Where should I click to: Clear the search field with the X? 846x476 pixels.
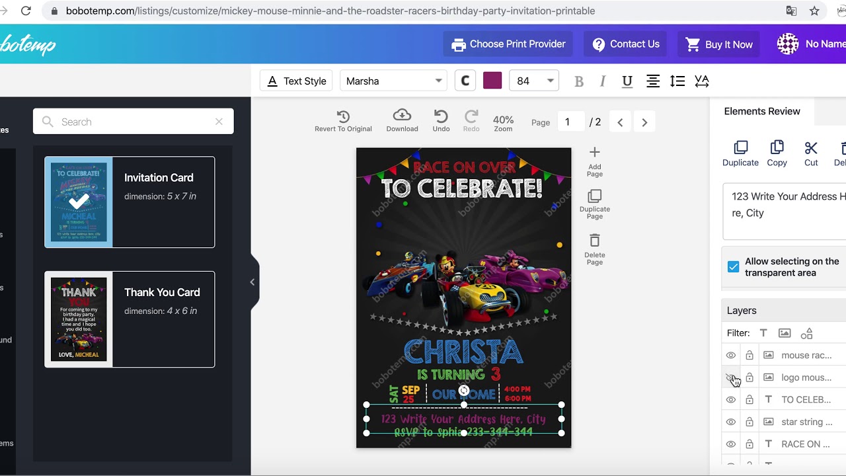coord(219,122)
